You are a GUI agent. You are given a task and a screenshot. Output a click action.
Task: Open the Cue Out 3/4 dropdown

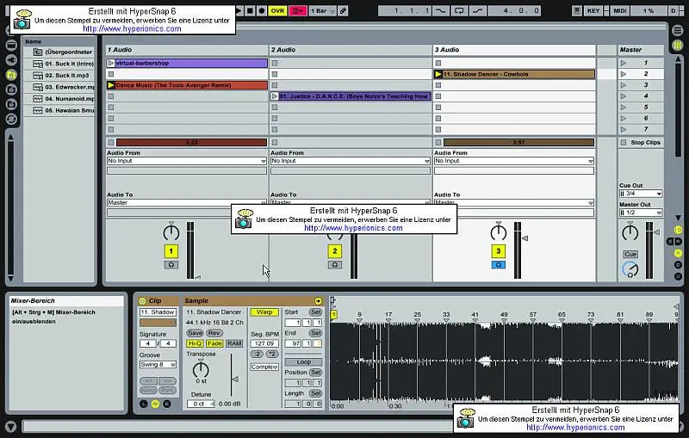(x=640, y=194)
